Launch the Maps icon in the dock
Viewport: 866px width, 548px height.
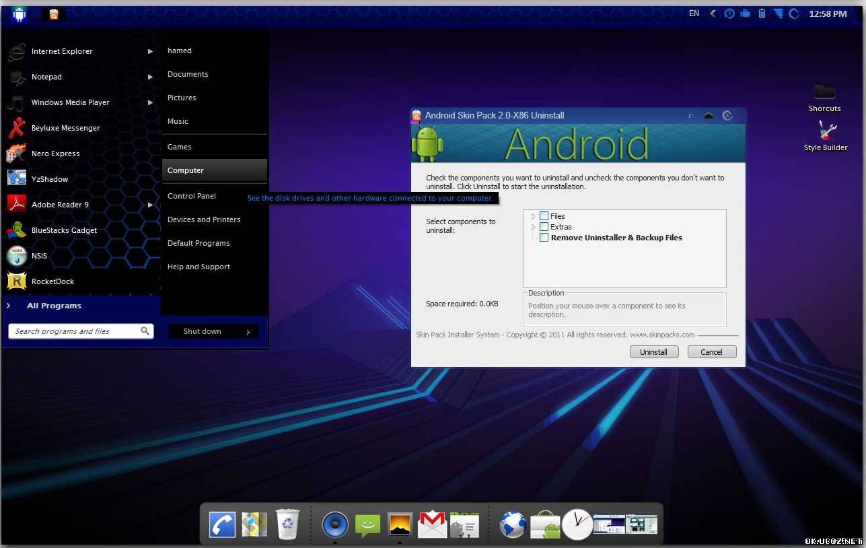[x=254, y=525]
